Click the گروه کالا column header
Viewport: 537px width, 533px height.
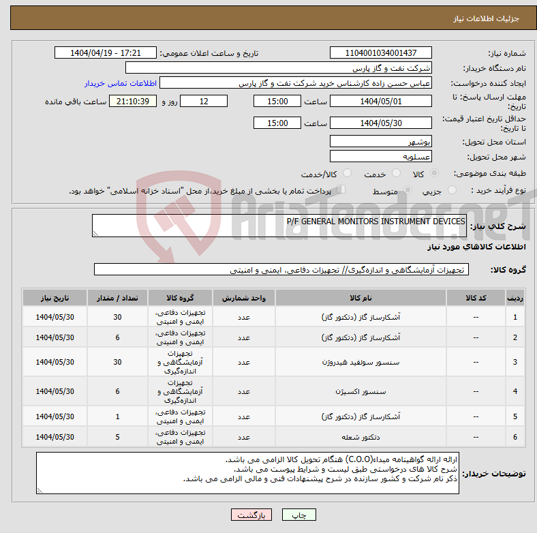coord(180,298)
